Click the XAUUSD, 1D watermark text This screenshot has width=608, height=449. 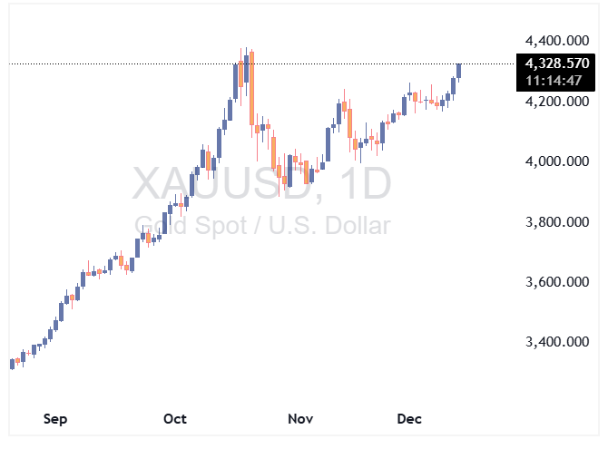pyautogui.click(x=262, y=184)
